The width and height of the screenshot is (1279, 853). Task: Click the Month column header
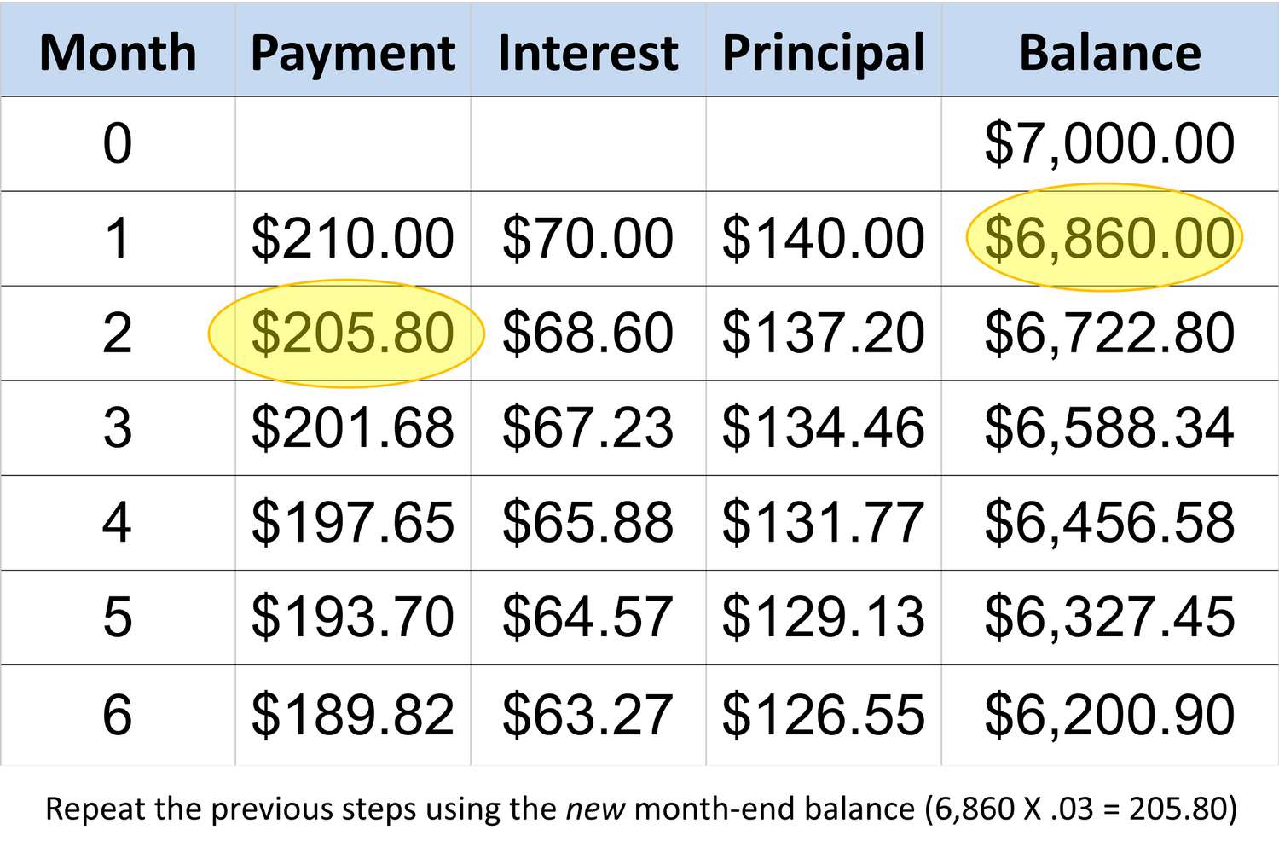coord(118,53)
